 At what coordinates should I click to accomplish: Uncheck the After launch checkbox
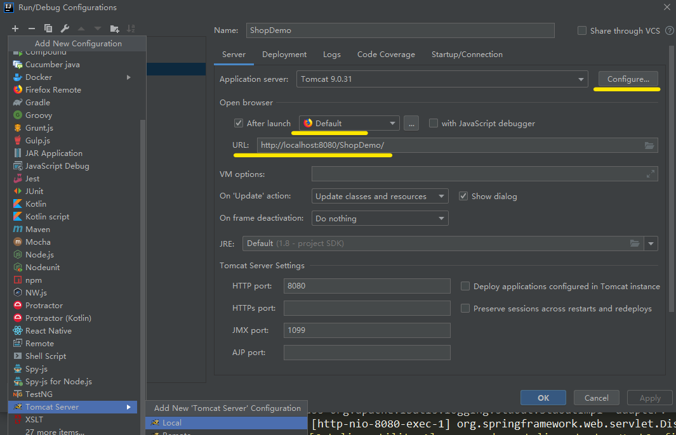pos(239,123)
